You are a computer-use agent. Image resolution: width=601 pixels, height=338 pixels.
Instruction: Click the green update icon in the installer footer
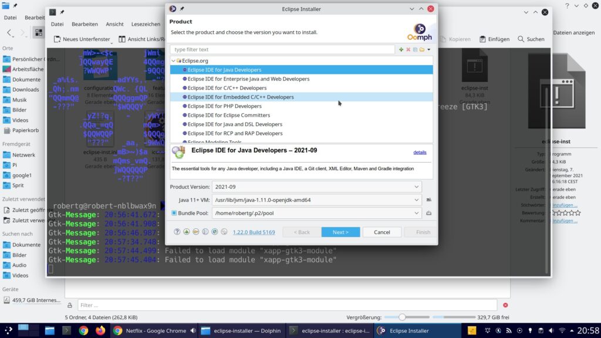pyautogui.click(x=186, y=232)
